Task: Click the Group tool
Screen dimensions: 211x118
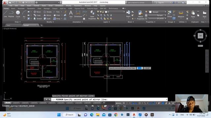Action: [169, 14]
